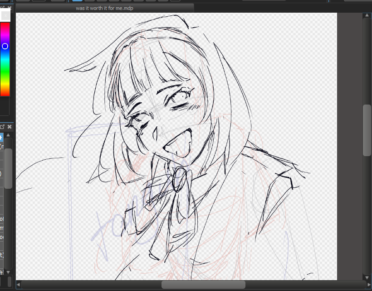Pick a hue on the rainbow color bar
Image resolution: width=372 pixels, height=291 pixels.
(5, 59)
